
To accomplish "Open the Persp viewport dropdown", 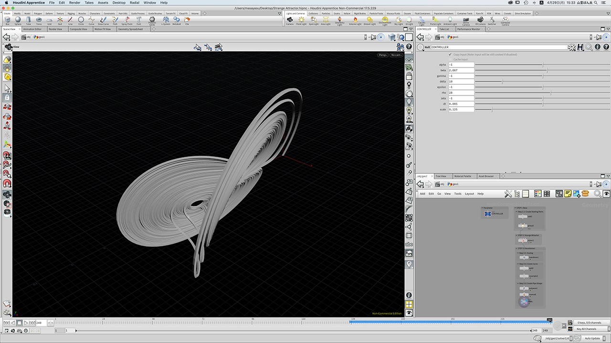I will coord(383,55).
